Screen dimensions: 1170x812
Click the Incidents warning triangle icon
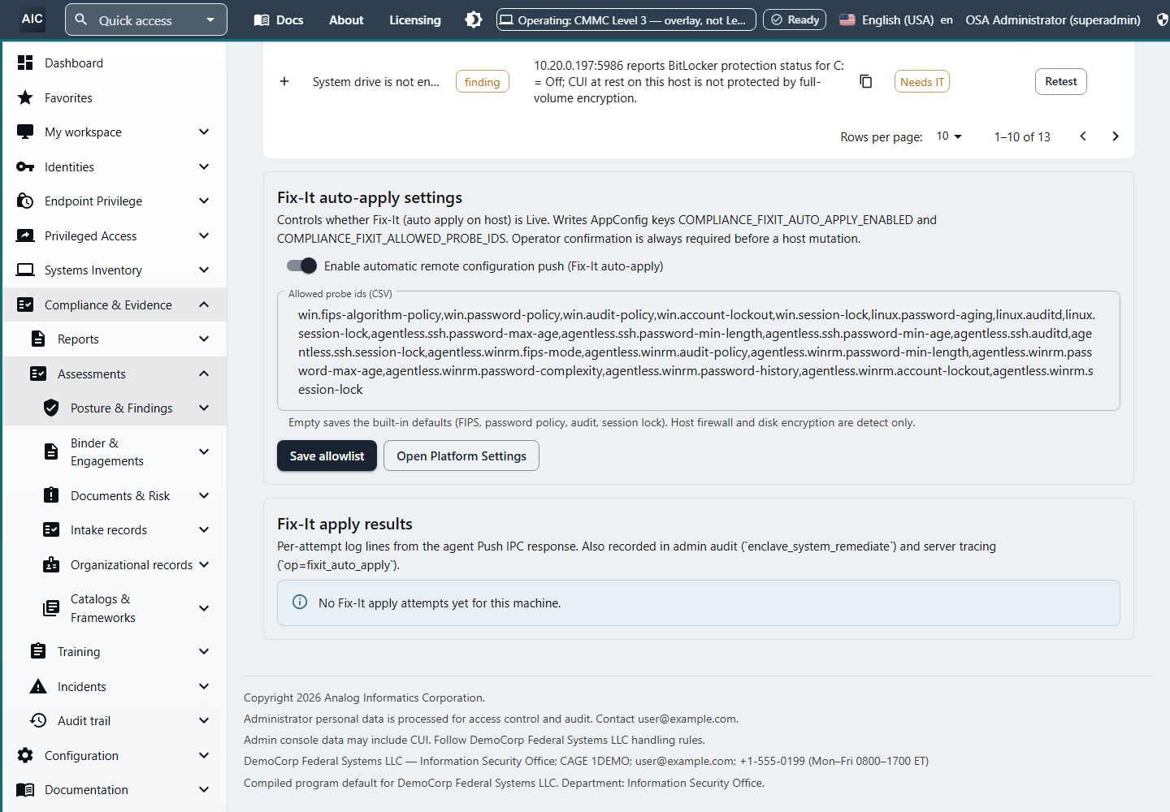tap(38, 686)
